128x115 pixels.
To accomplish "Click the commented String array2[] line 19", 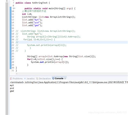I will click(48, 37).
